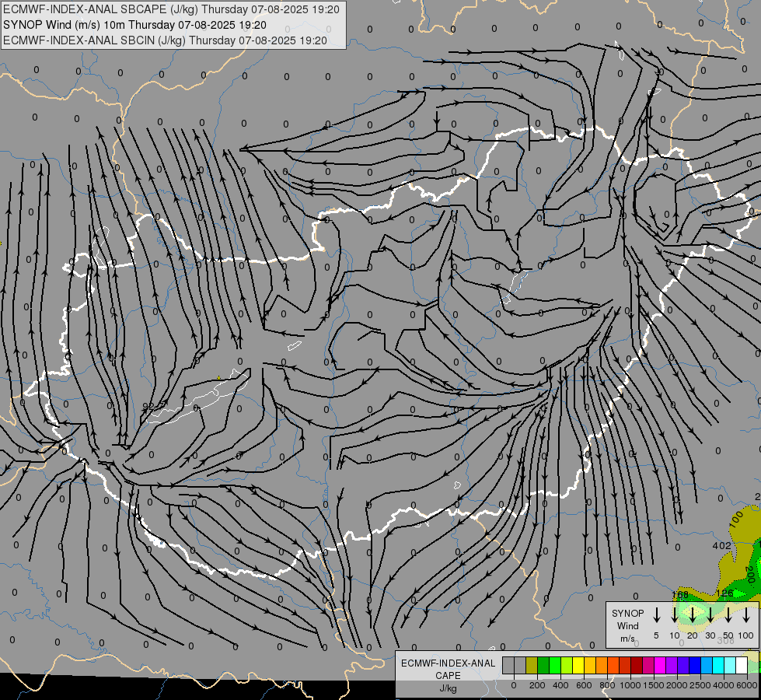Click the 100 contour label on map
The height and width of the screenshot is (700, 761).
[736, 520]
